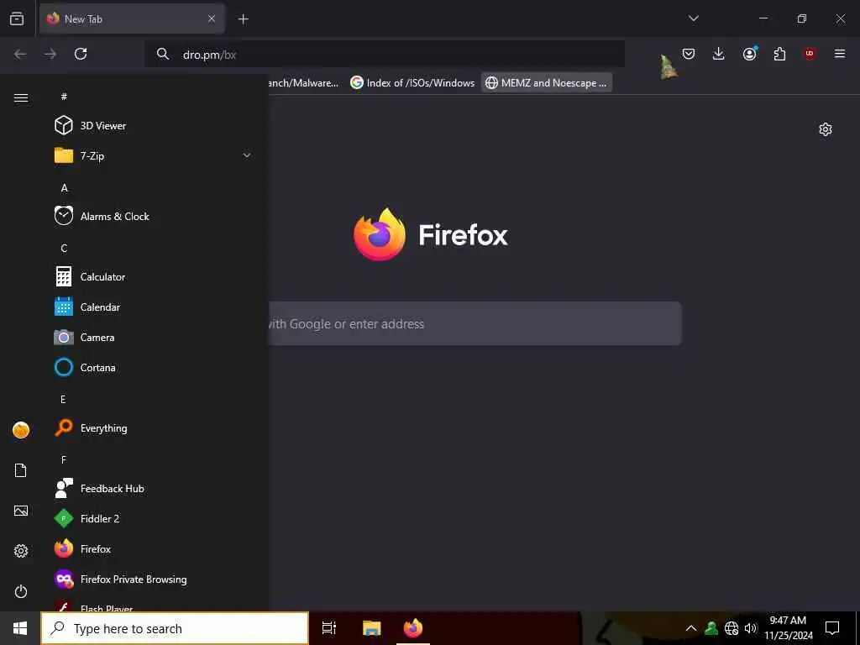The image size is (860, 645).
Task: Open Pictures from Start sidebar
Action: click(21, 511)
